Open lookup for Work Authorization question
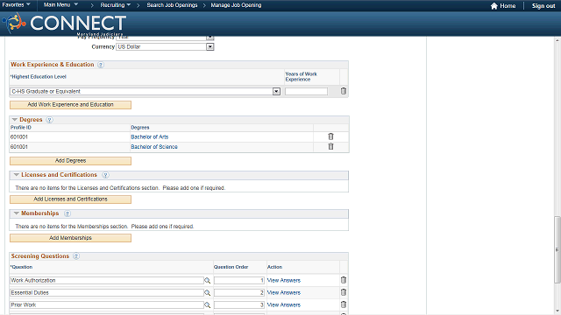 pos(207,281)
